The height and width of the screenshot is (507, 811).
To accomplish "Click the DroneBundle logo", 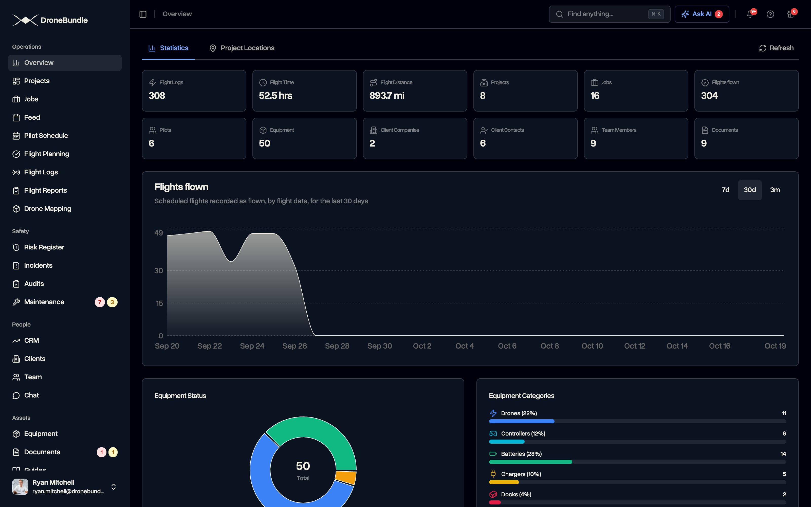I will pyautogui.click(x=50, y=20).
